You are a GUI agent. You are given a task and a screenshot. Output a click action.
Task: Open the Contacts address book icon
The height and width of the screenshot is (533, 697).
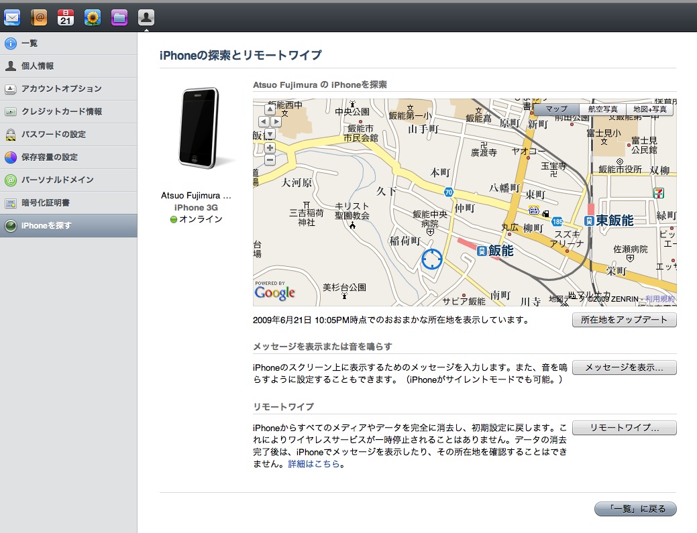pyautogui.click(x=39, y=17)
